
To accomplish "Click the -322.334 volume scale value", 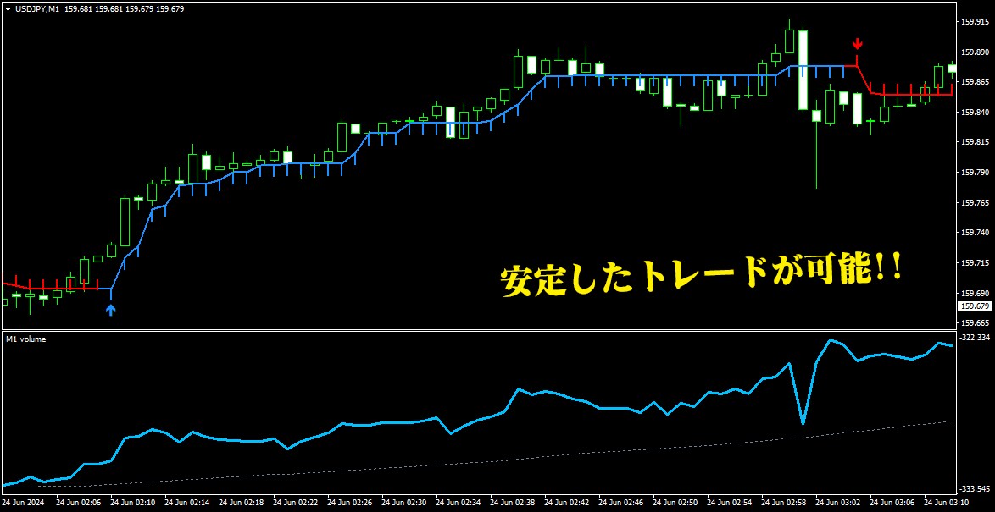I will click(x=976, y=337).
